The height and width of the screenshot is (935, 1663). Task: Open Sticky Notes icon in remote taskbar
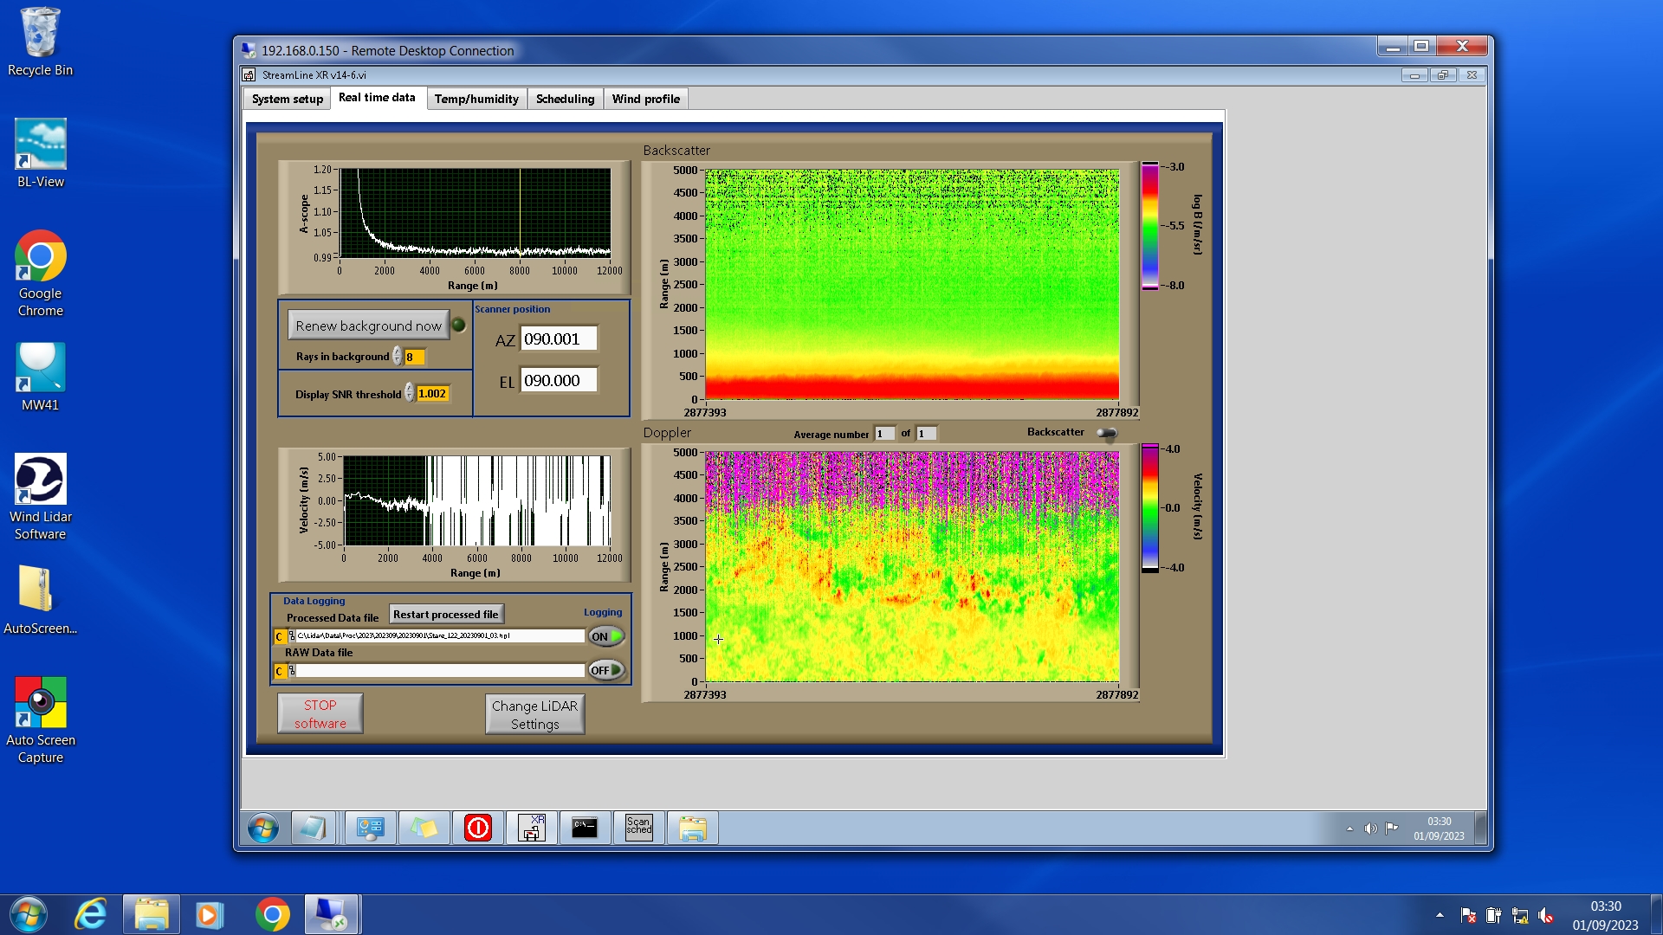(x=424, y=828)
